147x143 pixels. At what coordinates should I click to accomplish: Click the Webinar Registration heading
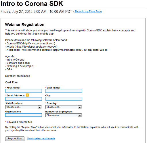coord(25,25)
